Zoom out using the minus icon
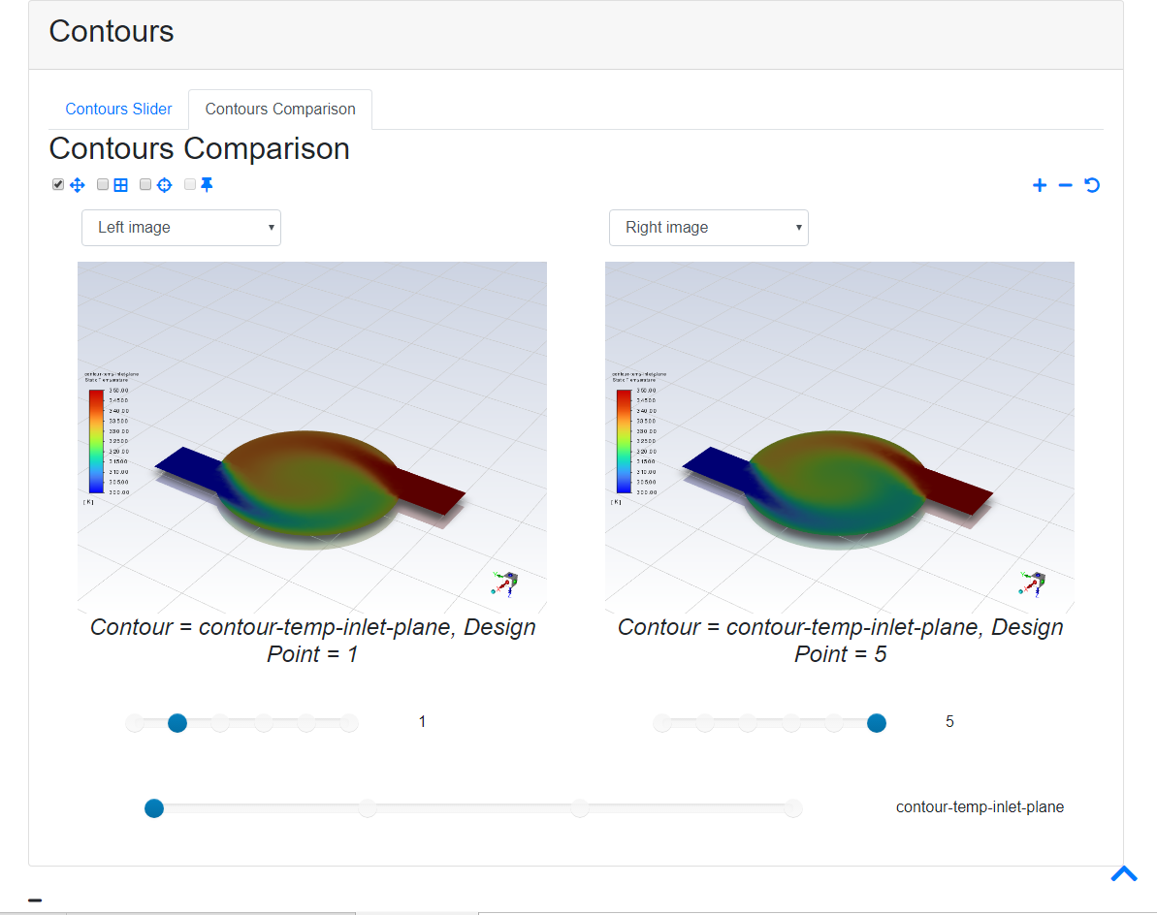The height and width of the screenshot is (915, 1157). pos(1065,184)
